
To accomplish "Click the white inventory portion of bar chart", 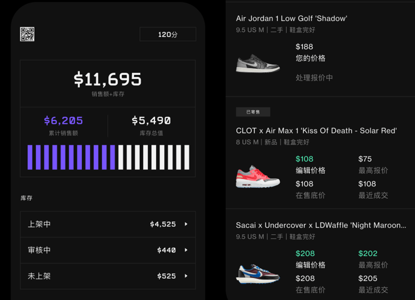I will 154,157.
